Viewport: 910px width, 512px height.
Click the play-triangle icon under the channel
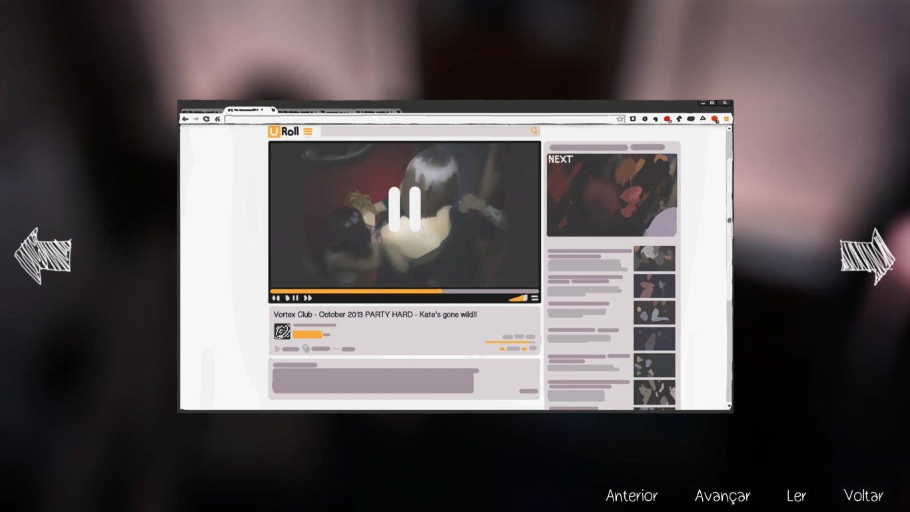coord(277,349)
